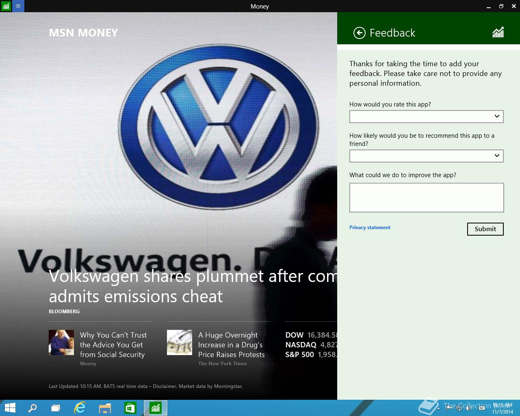Image resolution: width=520 pixels, height=416 pixels.
Task: Open the recommend to a friend dropdown
Action: (427, 156)
